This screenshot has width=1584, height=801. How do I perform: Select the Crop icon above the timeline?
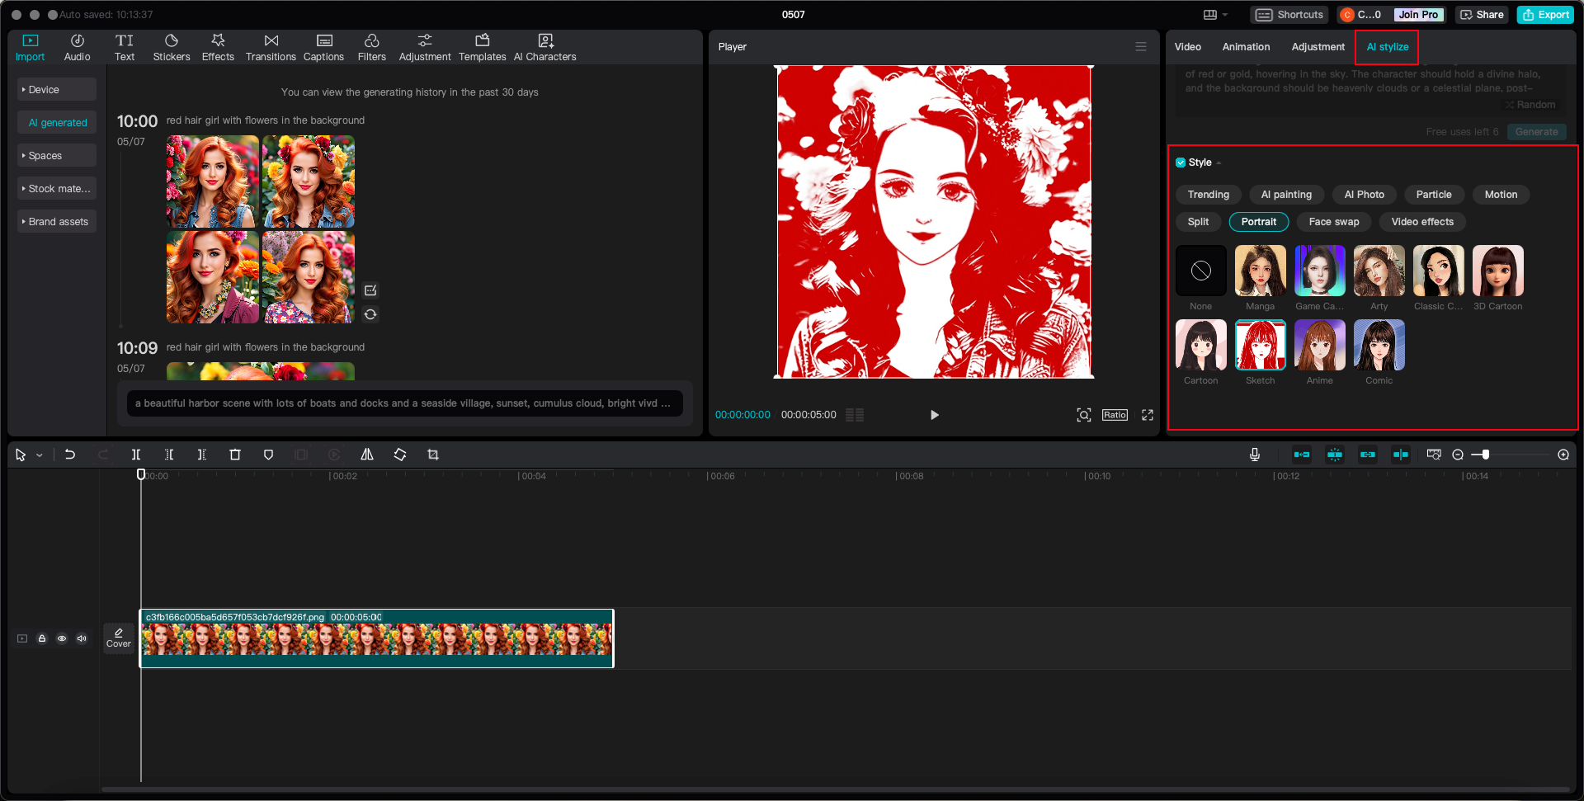[432, 454]
